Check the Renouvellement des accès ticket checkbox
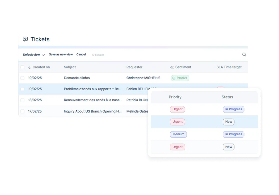The height and width of the screenshot is (195, 279). tap(22, 100)
